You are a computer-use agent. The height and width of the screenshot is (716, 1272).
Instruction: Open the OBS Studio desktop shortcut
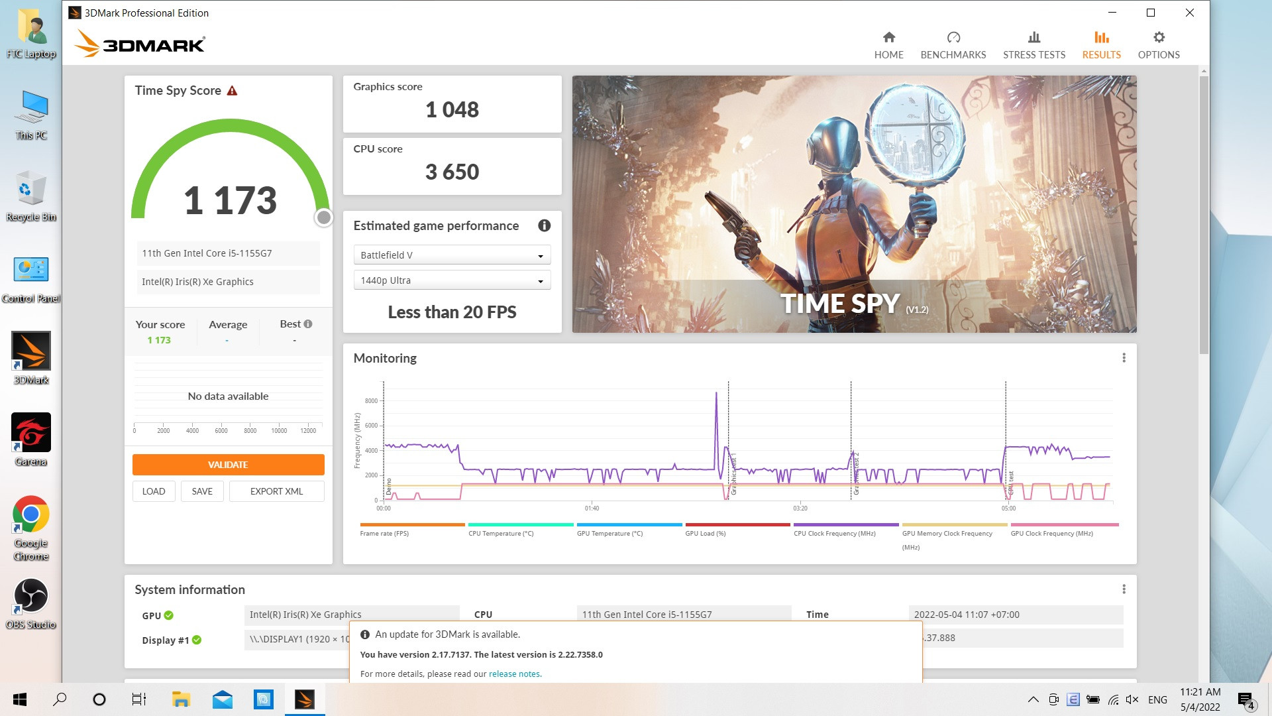31,603
